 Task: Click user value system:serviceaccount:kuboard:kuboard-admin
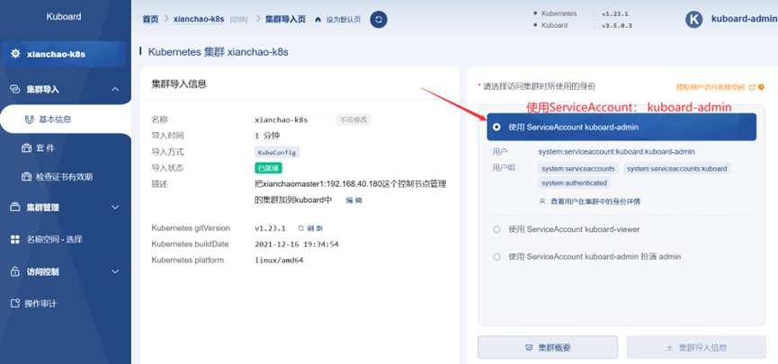(x=616, y=152)
